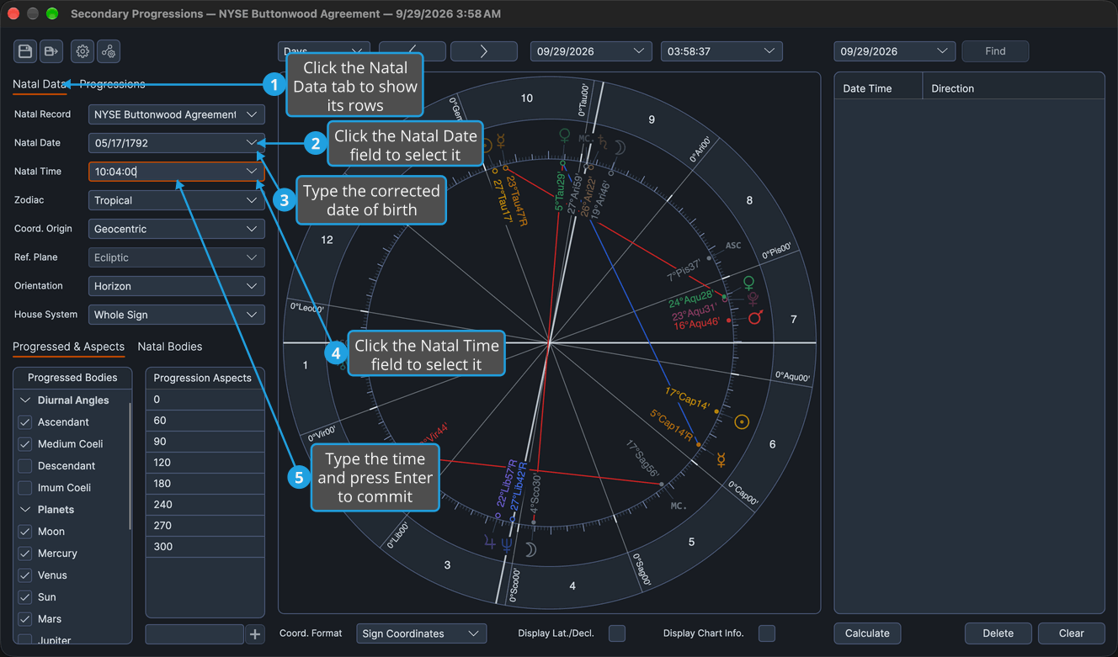Enable the Display Lat./Decl. checkbox
The image size is (1118, 657).
(617, 633)
